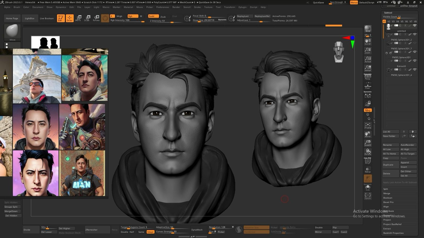Screen dimensions: 424x238
Task: Select the current Move brush thumbnail
Action: [12, 33]
